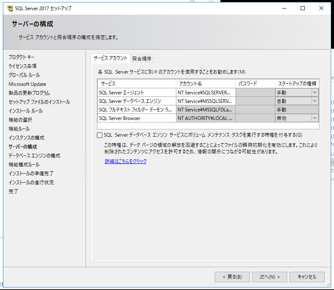
Task: Select 機能の選択 step in sidebar
Action: [20, 120]
